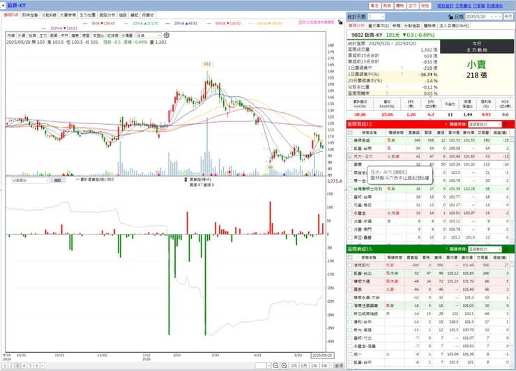Viewport: 516px width, 371px height.
Task: Check the 凱基-台北 row checkbox in sell list
Action: (349, 273)
